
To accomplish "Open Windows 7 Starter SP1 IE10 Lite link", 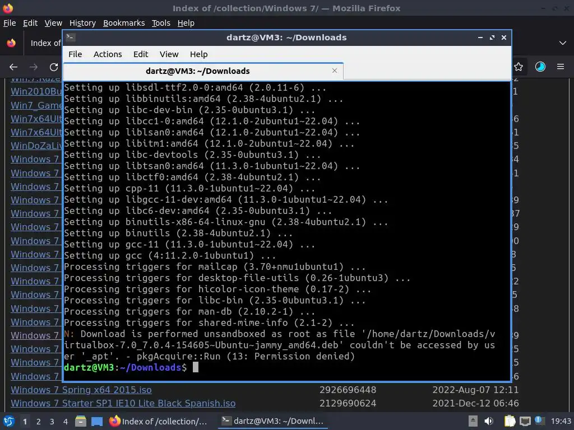I will coord(123,403).
